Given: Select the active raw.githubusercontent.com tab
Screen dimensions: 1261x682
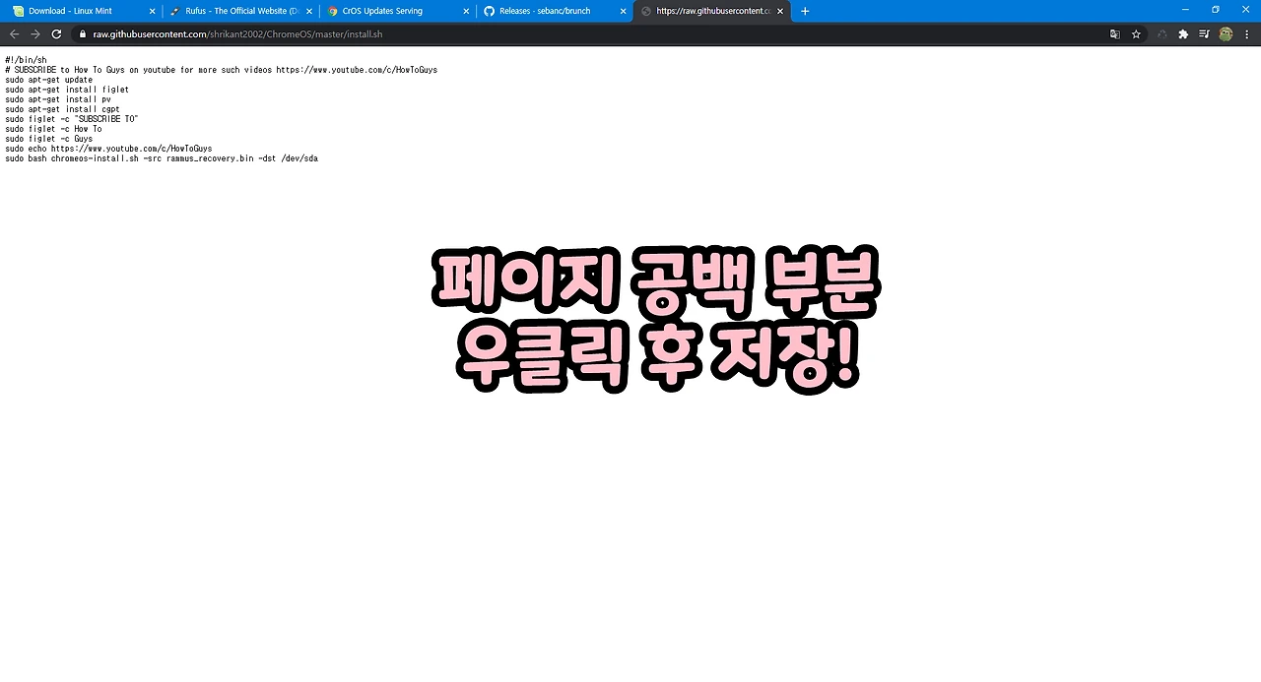Looking at the screenshot, I should (711, 11).
